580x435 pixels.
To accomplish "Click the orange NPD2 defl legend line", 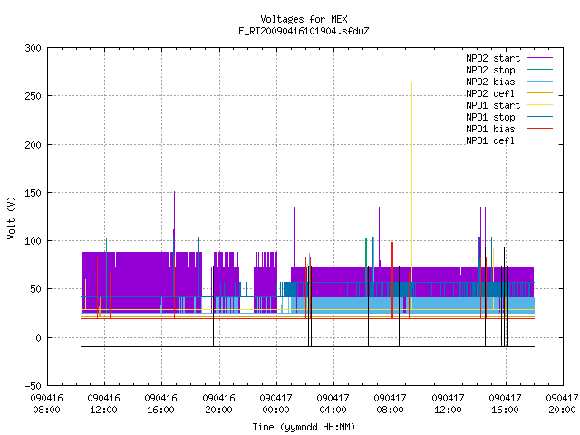I will coord(540,93).
